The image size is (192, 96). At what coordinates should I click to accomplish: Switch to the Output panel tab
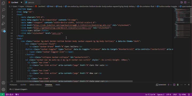(23, 85)
